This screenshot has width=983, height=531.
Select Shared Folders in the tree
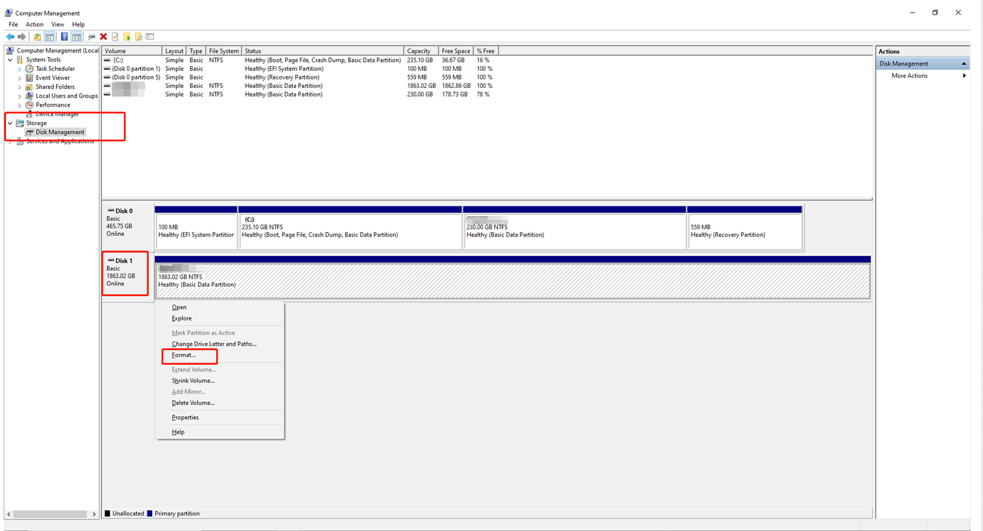tap(55, 87)
